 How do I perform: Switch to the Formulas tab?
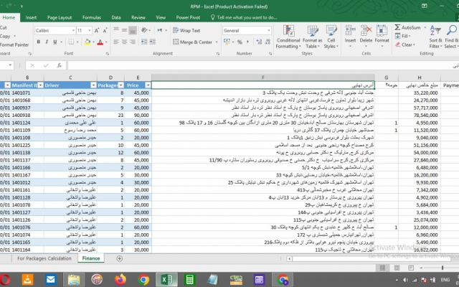pyautogui.click(x=92, y=17)
